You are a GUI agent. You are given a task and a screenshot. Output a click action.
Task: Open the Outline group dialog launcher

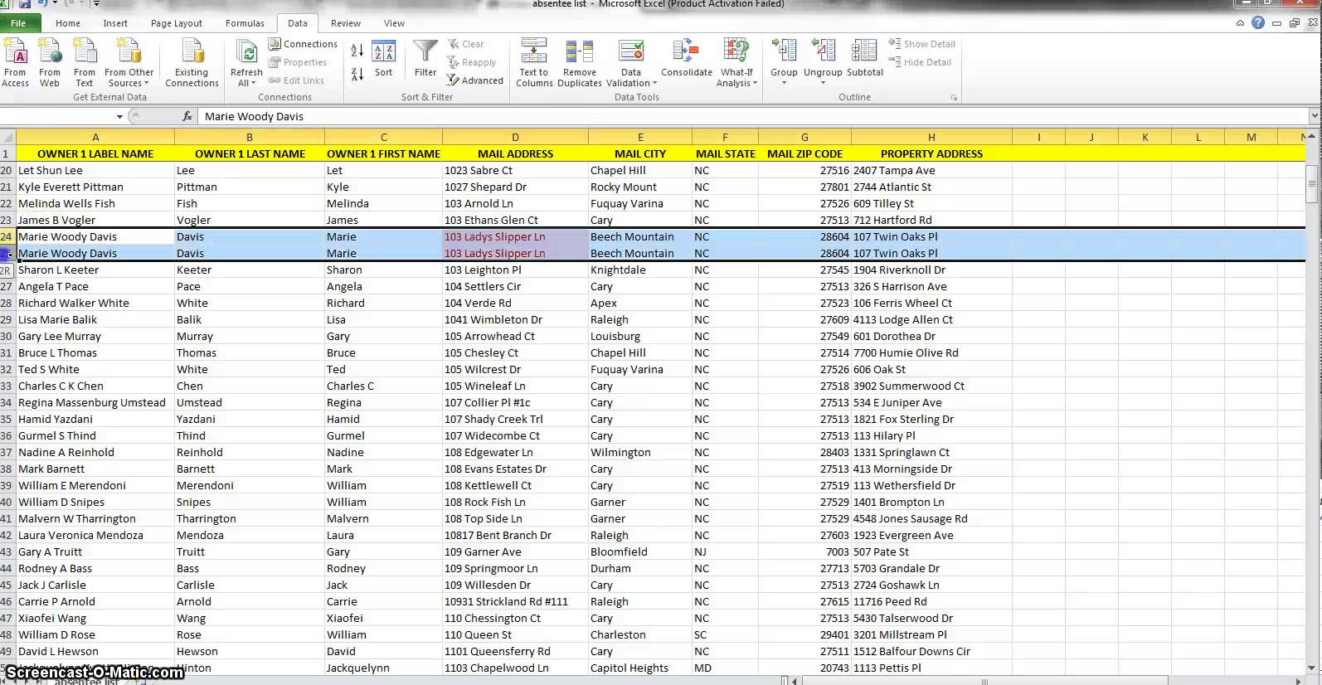point(954,98)
